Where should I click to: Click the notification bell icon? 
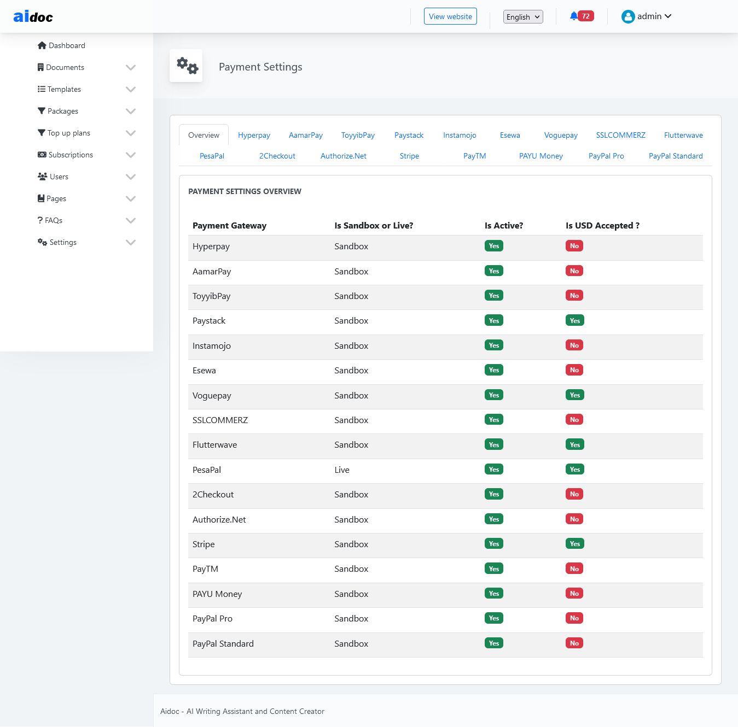(573, 16)
